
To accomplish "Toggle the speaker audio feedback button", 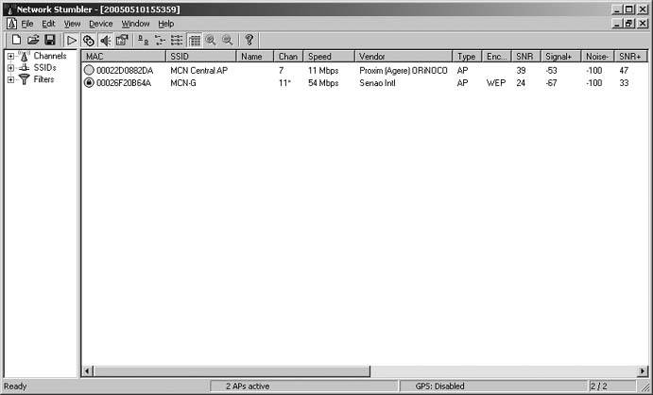I will pyautogui.click(x=105, y=41).
